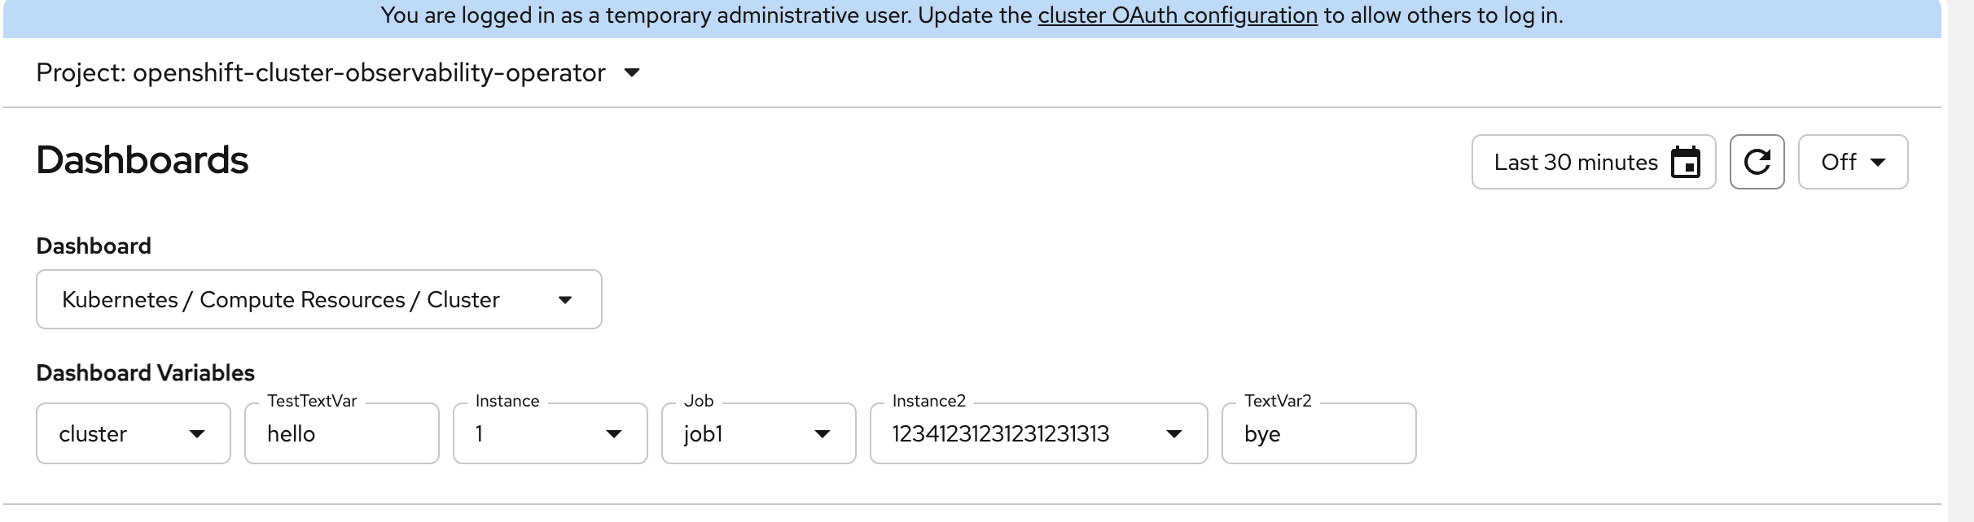Viewport: 1974px width, 522px height.
Task: Open the Instance variable dropdown
Action: [x=550, y=433]
